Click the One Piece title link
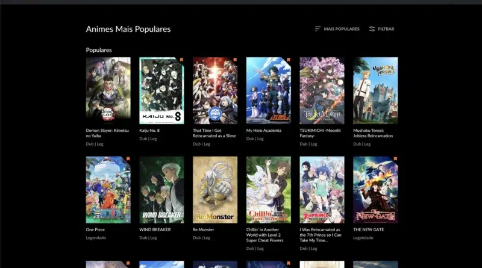 tap(95, 229)
